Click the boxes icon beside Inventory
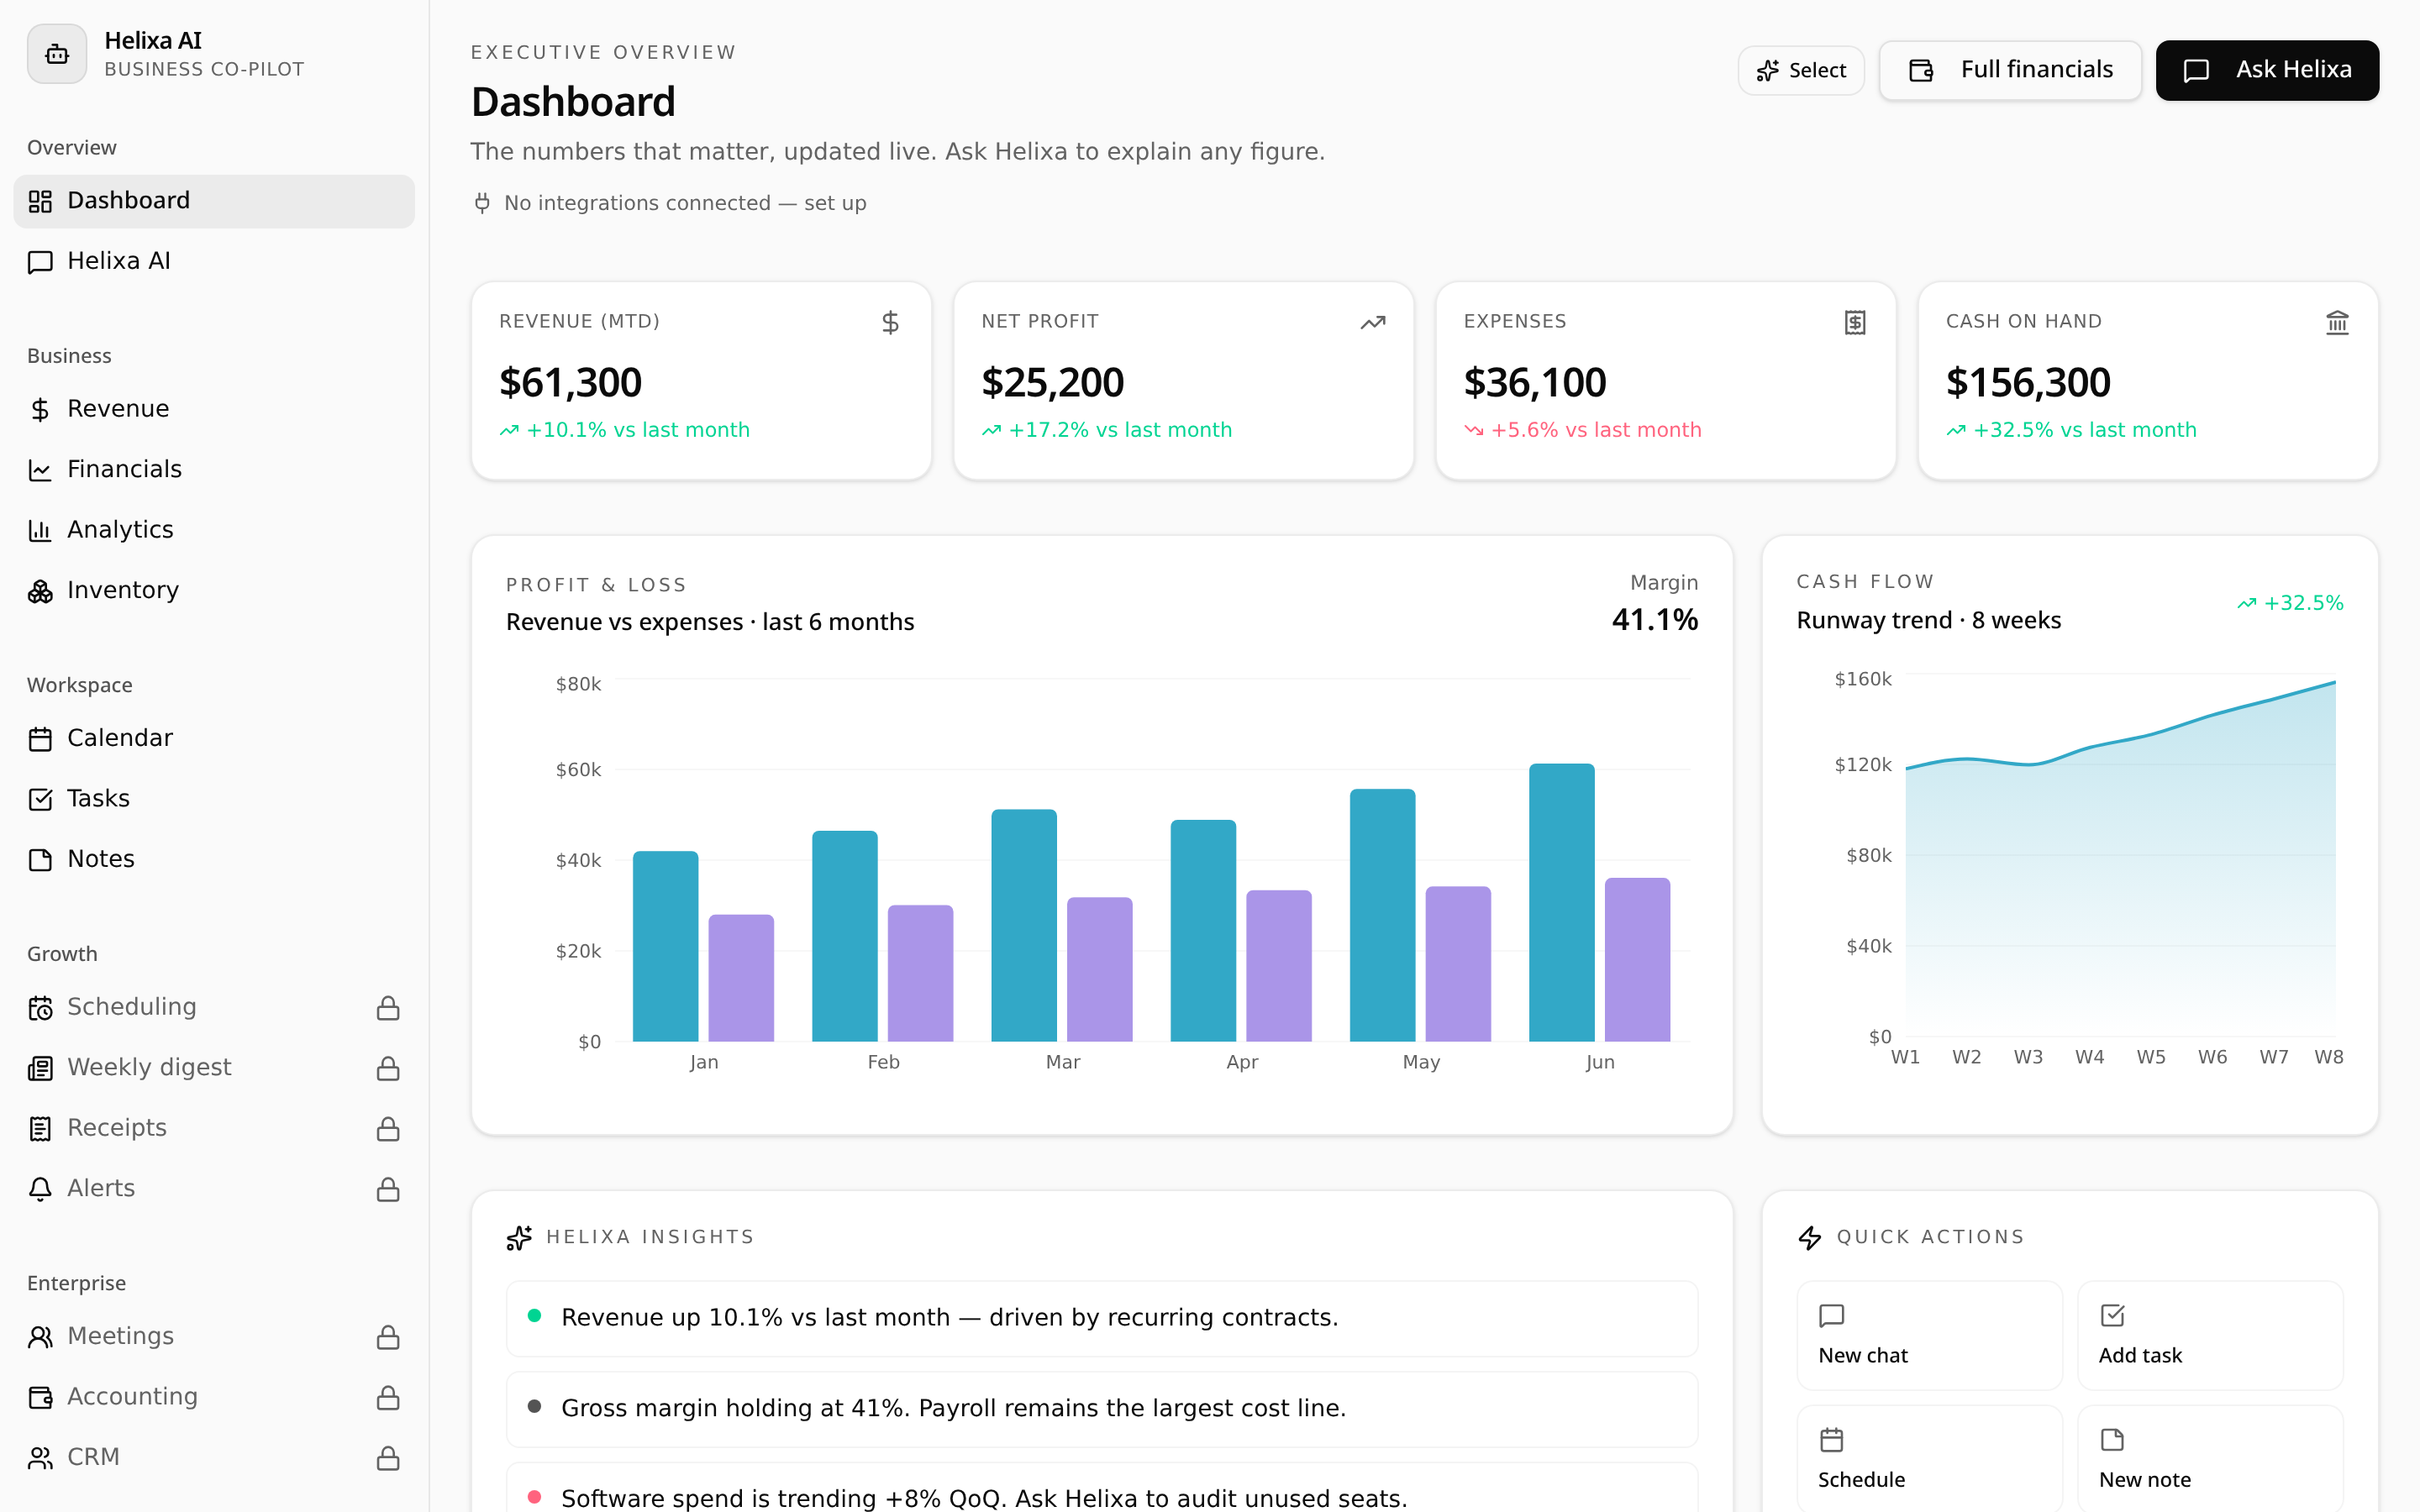Viewport: 2420px width, 1512px height. click(x=40, y=591)
